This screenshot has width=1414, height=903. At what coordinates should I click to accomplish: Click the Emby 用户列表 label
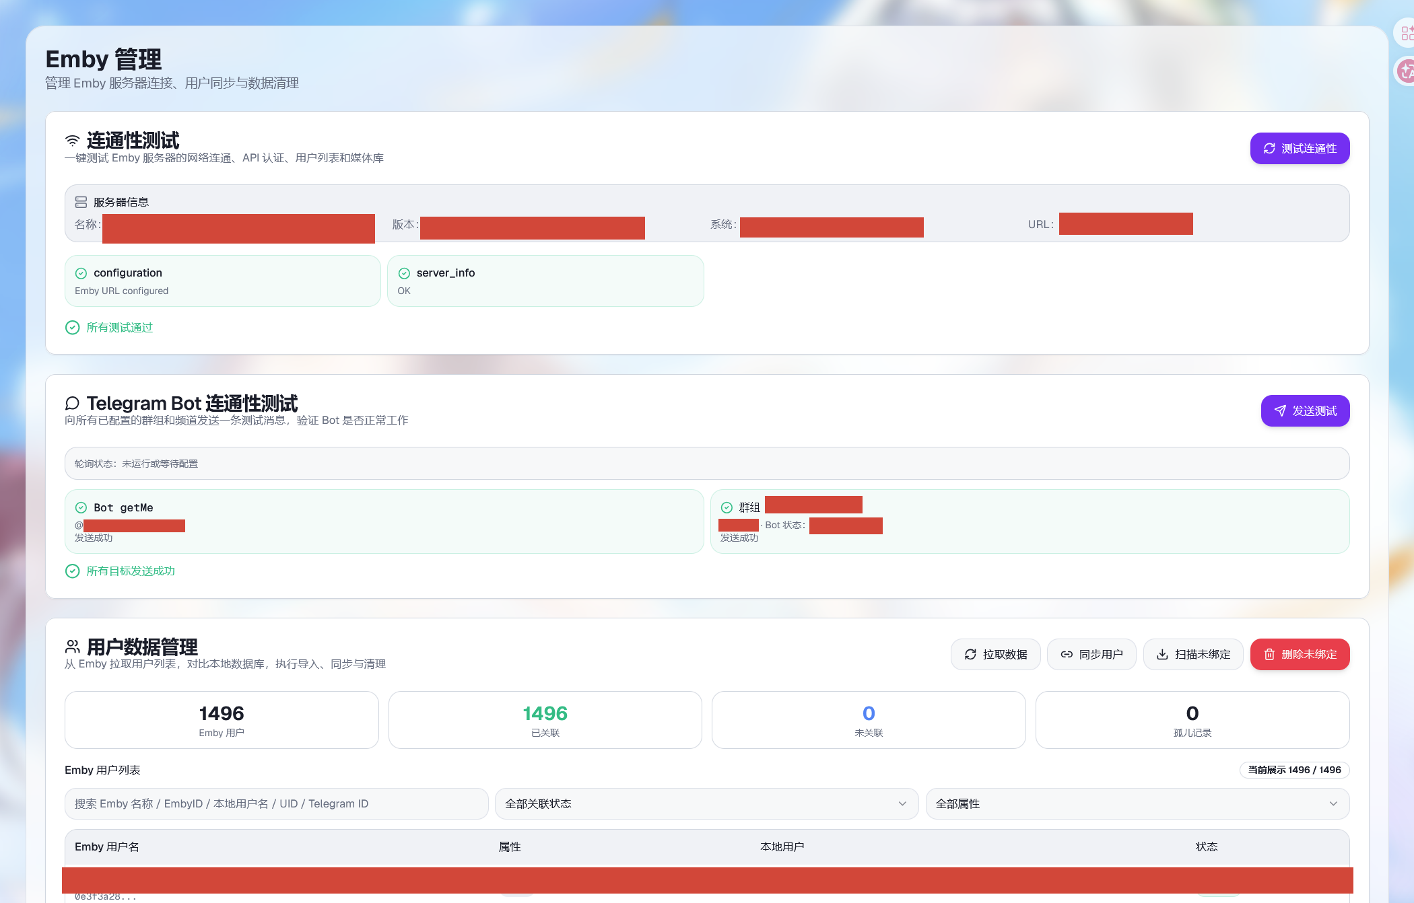point(102,770)
